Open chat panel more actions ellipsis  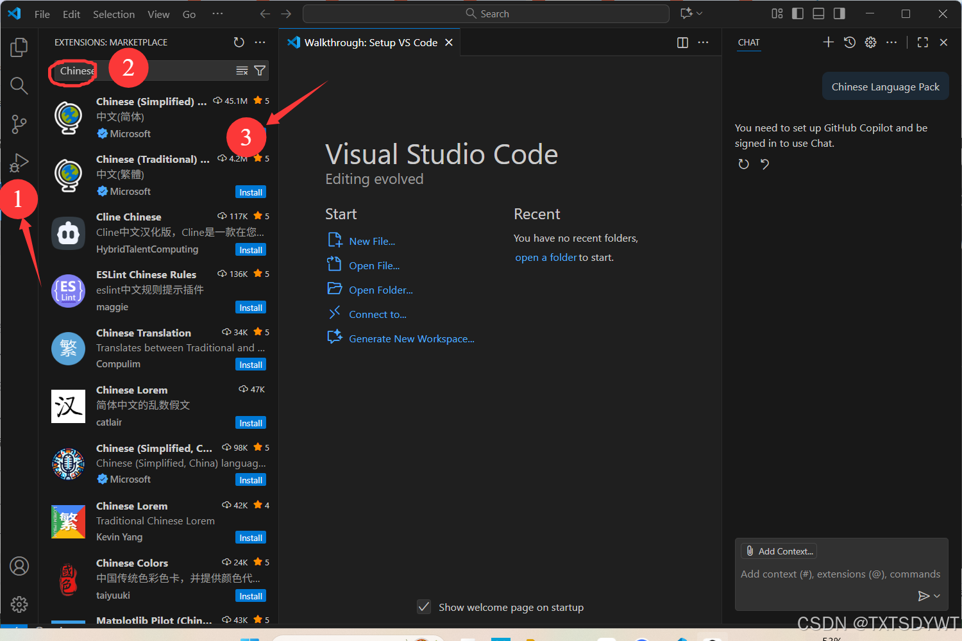[891, 42]
